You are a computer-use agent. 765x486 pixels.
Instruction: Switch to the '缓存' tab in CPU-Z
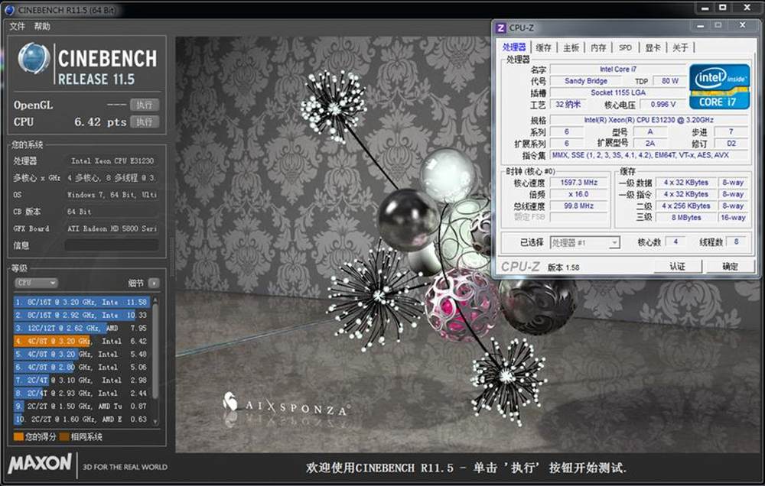pos(543,47)
